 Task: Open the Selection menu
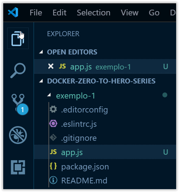point(94,13)
